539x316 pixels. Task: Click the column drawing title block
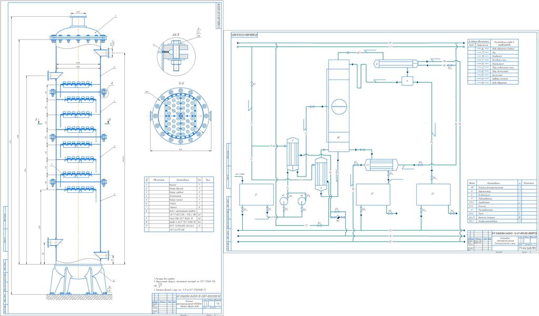point(187,304)
